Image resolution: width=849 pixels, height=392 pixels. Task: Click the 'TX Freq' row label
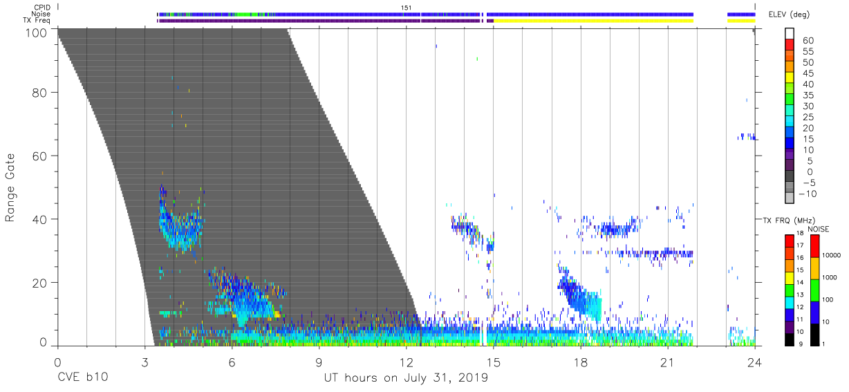click(36, 21)
